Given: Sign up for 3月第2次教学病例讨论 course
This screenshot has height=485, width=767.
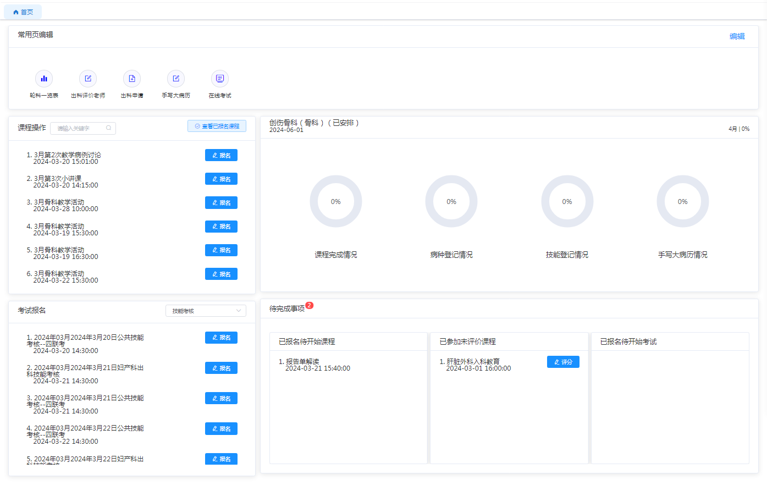Looking at the screenshot, I should pyautogui.click(x=221, y=155).
